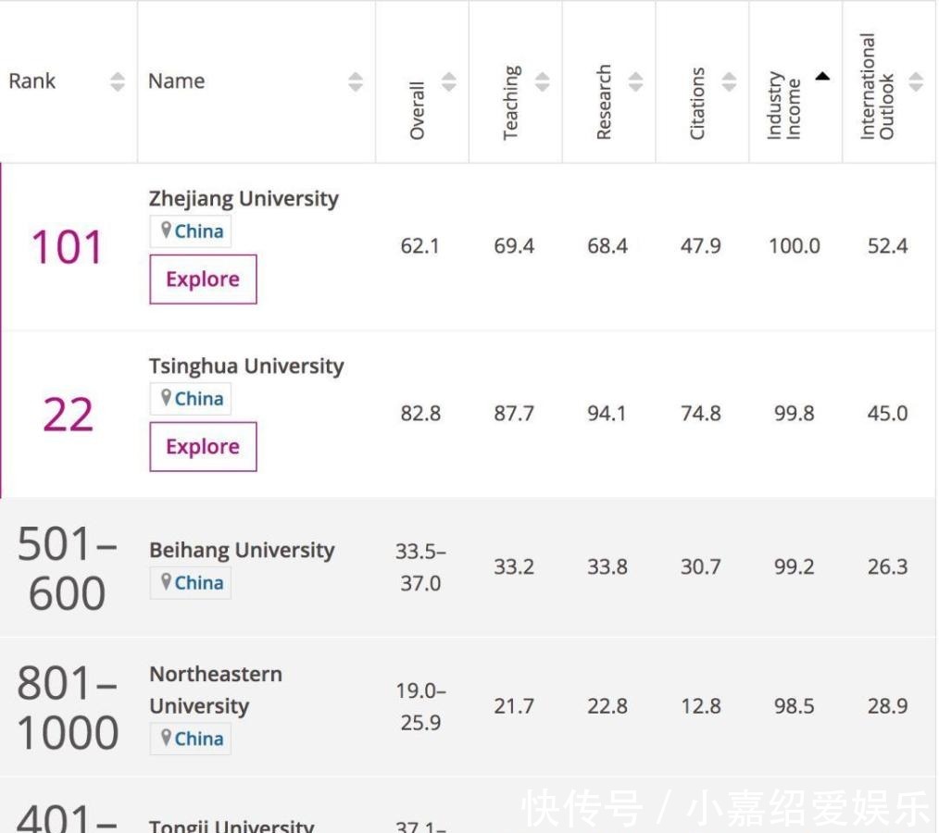The image size is (939, 833).
Task: Click the ascending sort triangle on Industry Income
Action: (822, 77)
